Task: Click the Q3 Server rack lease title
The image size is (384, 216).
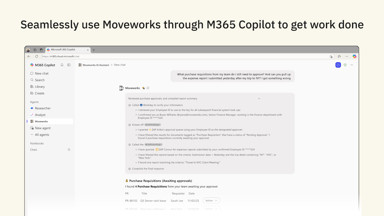Action: 153,201
